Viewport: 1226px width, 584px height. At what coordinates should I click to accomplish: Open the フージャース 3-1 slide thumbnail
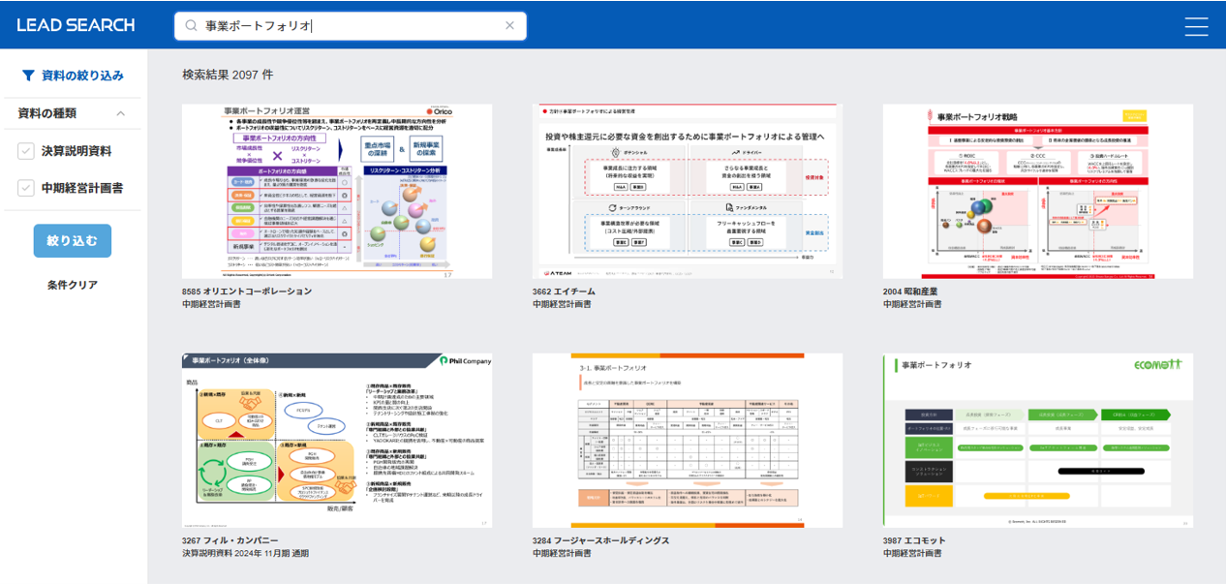688,441
